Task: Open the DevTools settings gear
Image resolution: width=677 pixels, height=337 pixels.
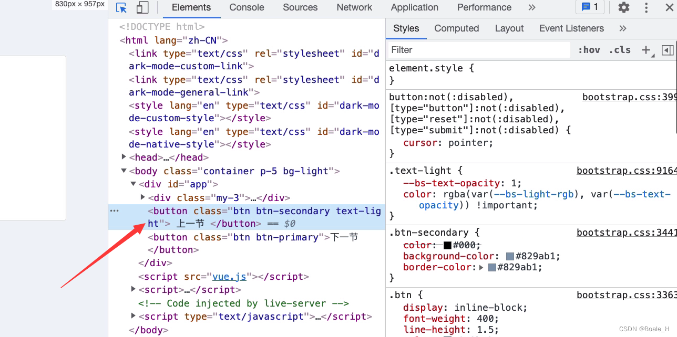Action: (x=624, y=7)
